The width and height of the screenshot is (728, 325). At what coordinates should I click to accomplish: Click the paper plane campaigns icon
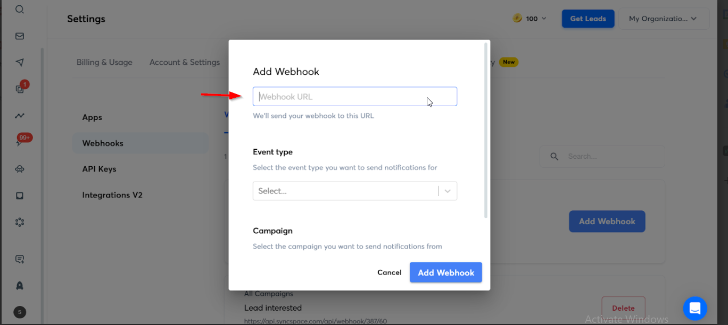[20, 63]
